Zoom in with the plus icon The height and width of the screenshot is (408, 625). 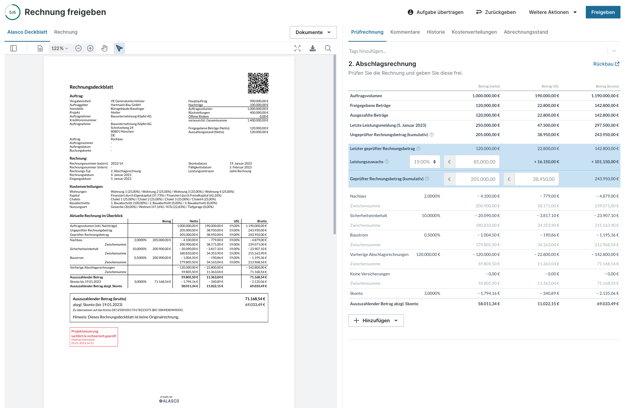click(90, 48)
